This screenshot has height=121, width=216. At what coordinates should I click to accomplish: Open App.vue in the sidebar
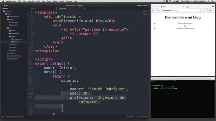(14, 45)
